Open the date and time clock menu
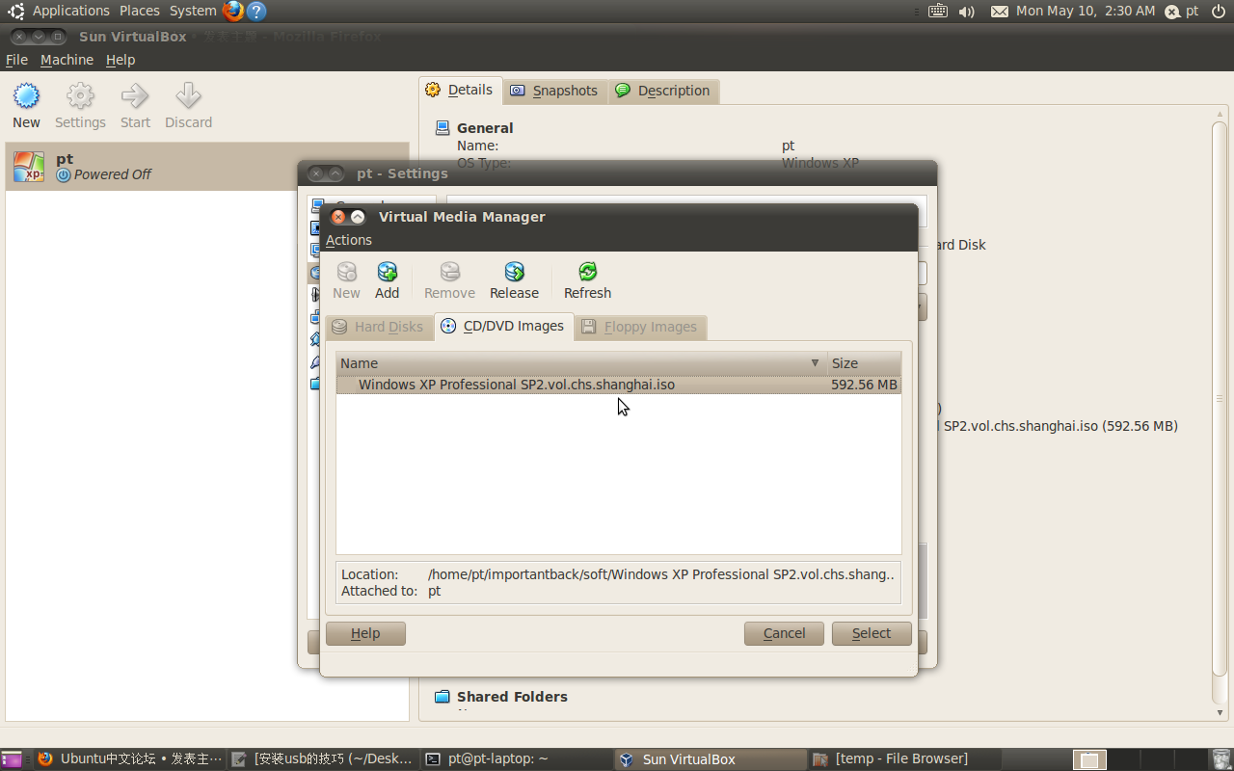The height and width of the screenshot is (771, 1234). 1086,11
